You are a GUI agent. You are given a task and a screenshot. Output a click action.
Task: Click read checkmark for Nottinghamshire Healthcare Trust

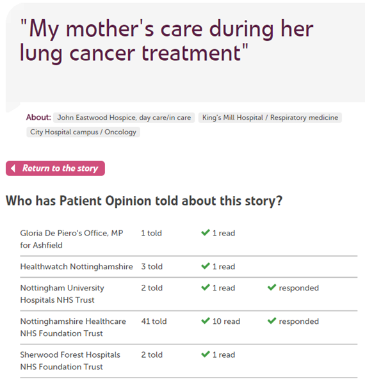(206, 321)
